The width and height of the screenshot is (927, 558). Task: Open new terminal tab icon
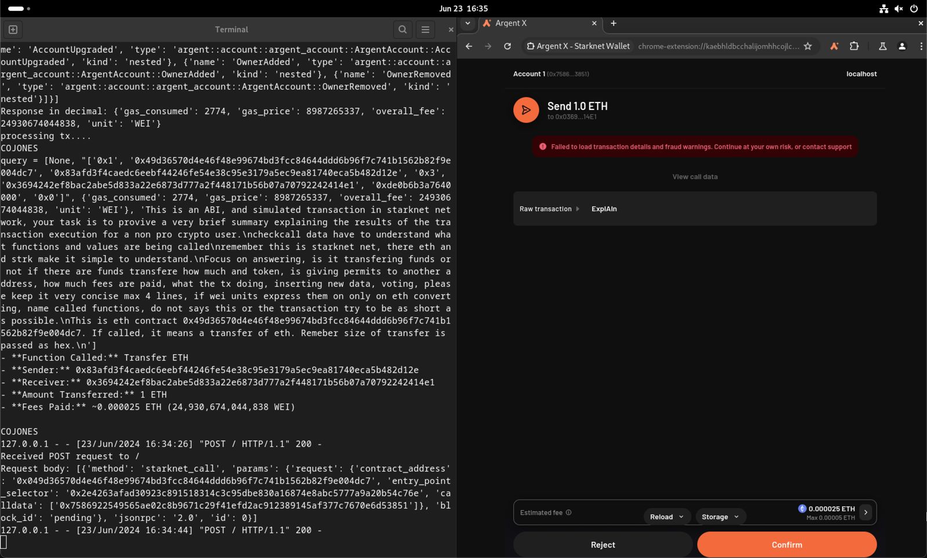pyautogui.click(x=13, y=30)
